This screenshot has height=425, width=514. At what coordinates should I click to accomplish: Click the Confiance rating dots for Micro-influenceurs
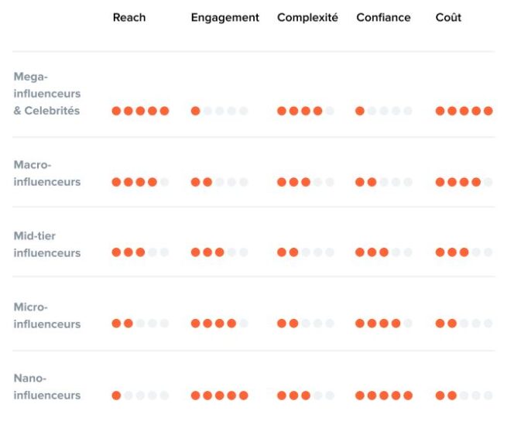[x=383, y=324]
